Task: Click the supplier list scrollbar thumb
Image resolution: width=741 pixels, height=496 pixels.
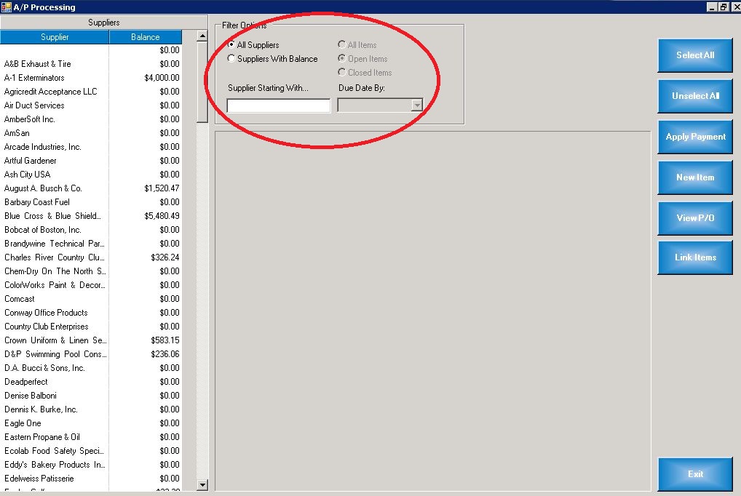Action: point(202,82)
